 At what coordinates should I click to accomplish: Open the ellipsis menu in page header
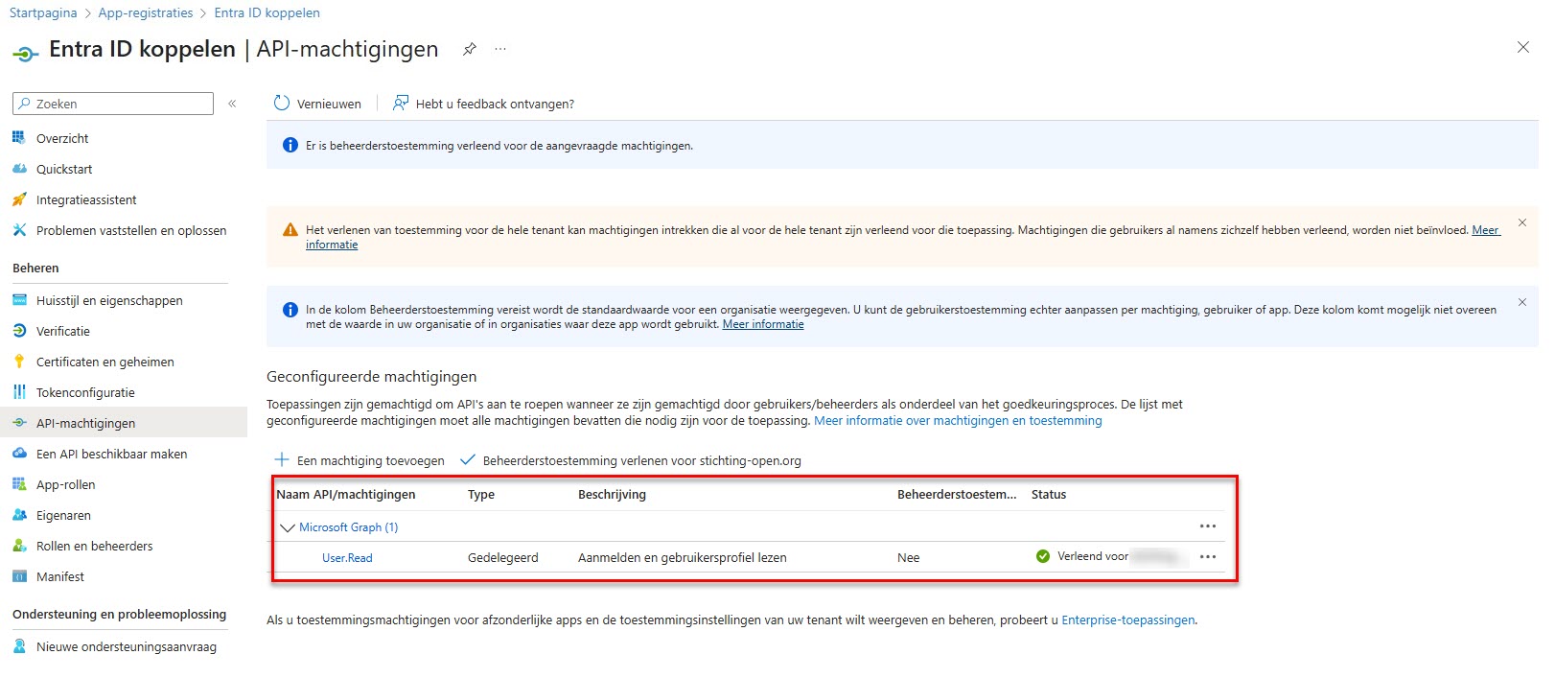500,49
